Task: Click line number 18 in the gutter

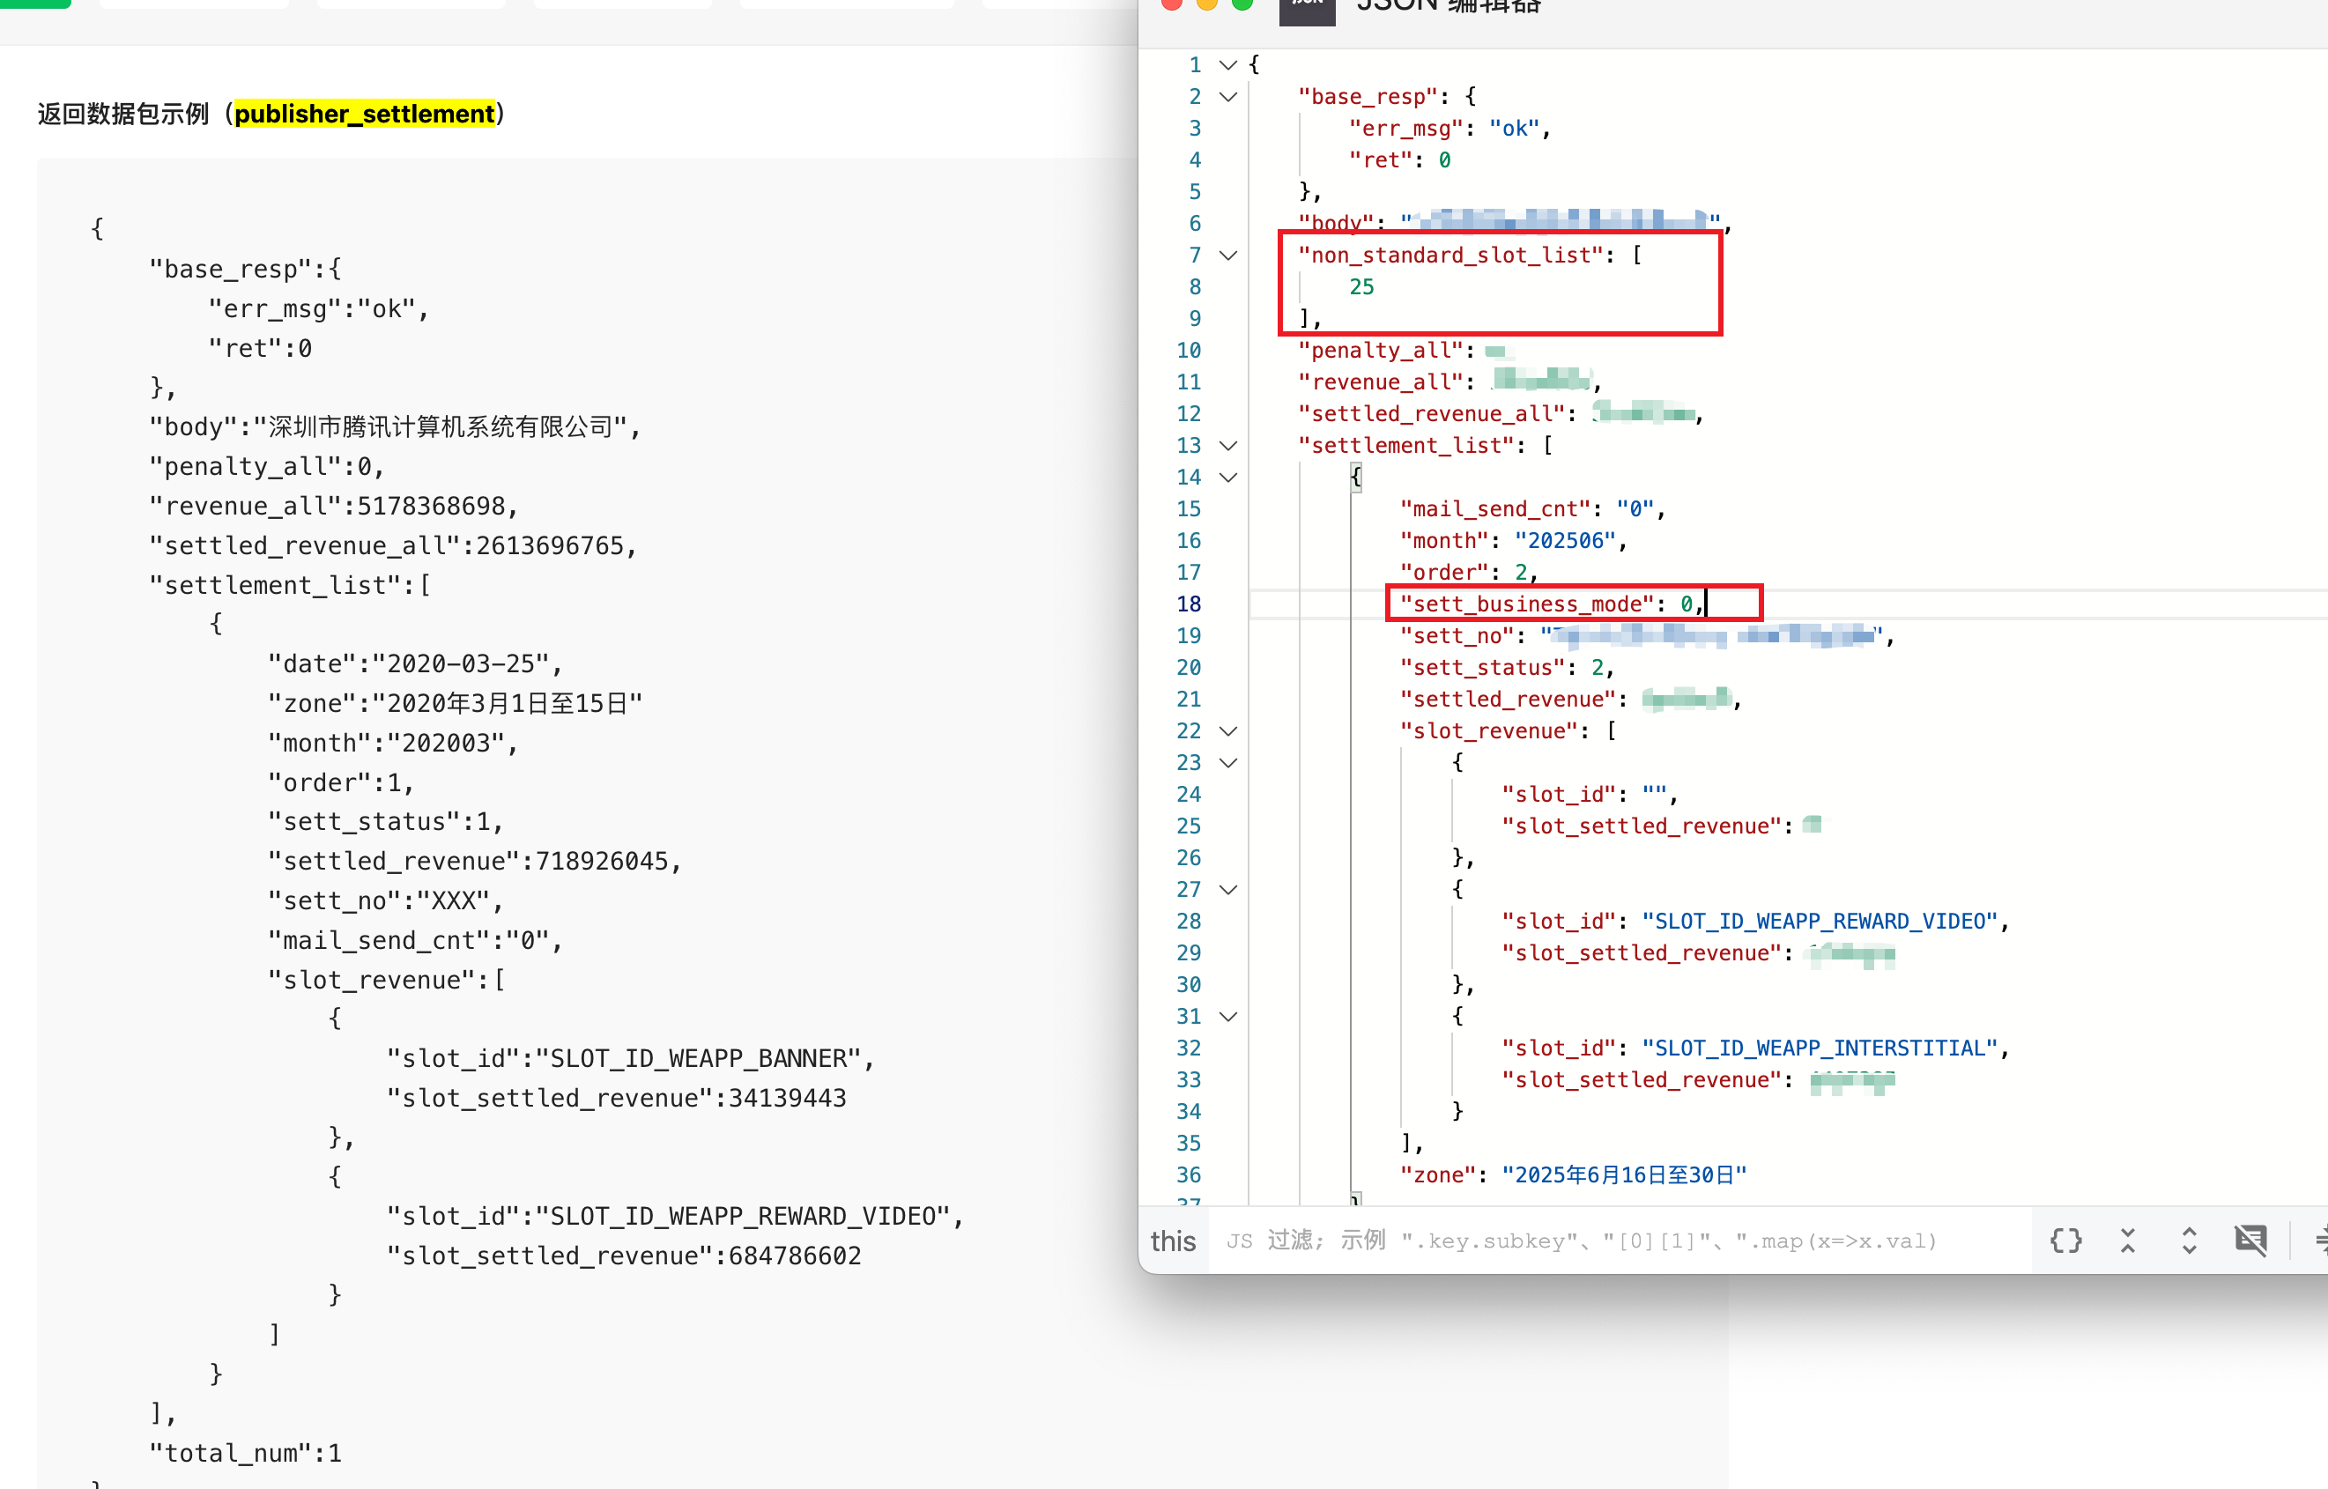Action: (1188, 604)
